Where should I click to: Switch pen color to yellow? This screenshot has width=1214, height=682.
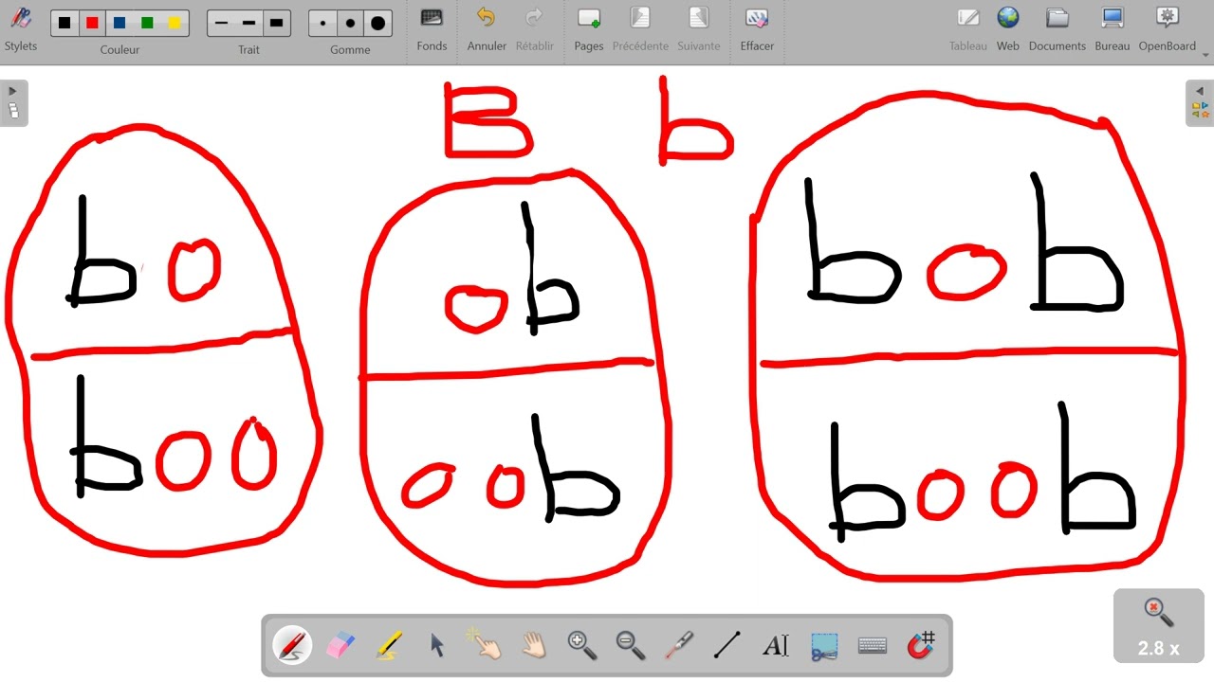[x=175, y=23]
